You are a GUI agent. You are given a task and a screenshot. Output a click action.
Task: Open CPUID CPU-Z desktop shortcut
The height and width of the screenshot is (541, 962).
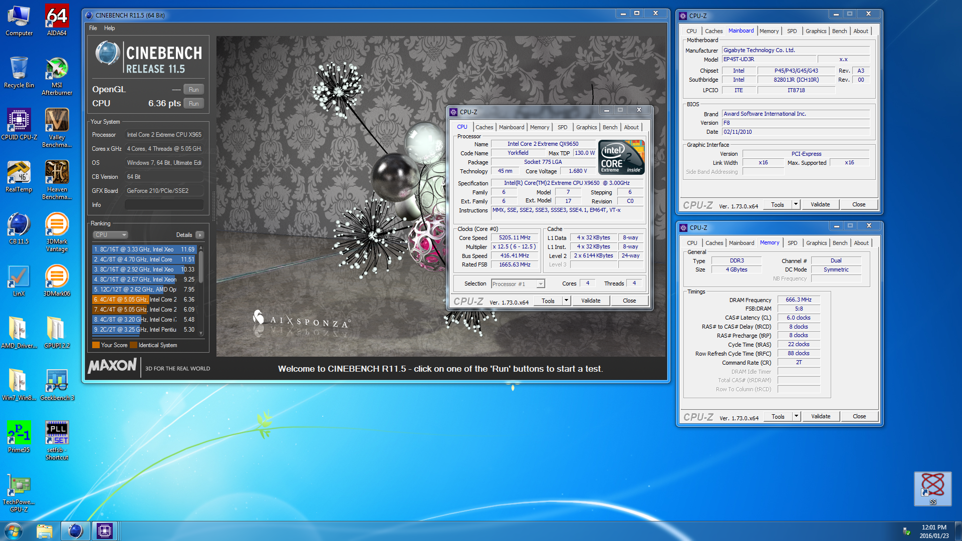tap(19, 125)
